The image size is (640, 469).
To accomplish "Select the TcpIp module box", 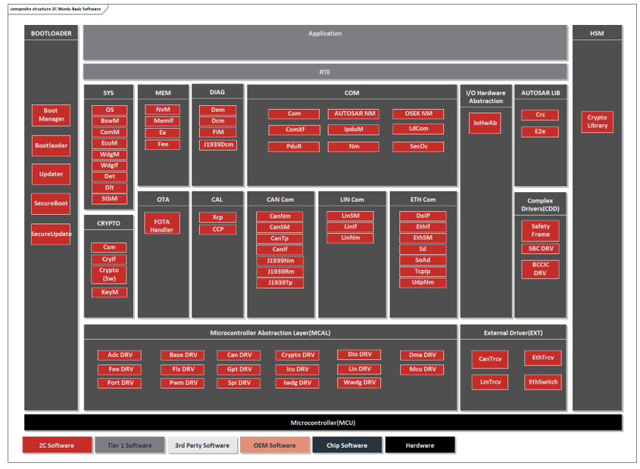I will tap(423, 272).
